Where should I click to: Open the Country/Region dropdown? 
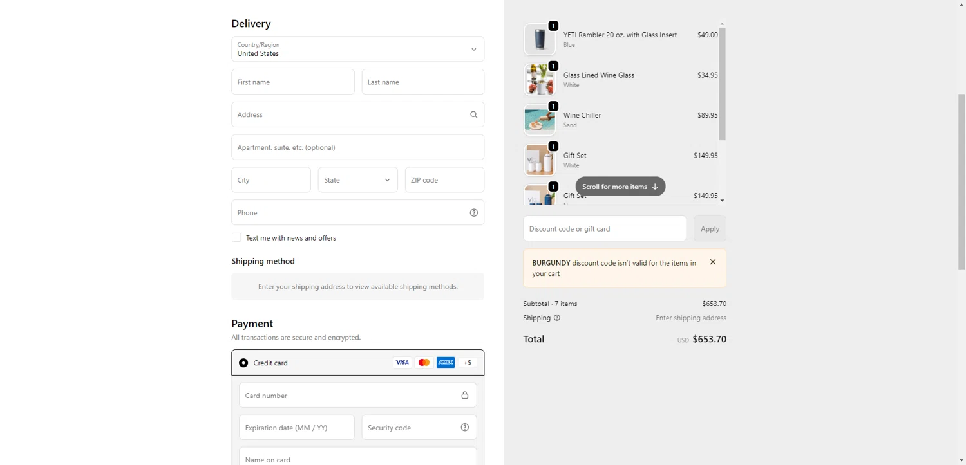pos(357,49)
